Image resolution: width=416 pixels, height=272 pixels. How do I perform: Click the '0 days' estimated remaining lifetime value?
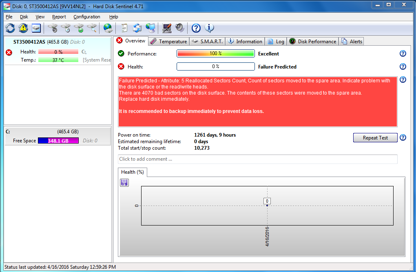201,142
